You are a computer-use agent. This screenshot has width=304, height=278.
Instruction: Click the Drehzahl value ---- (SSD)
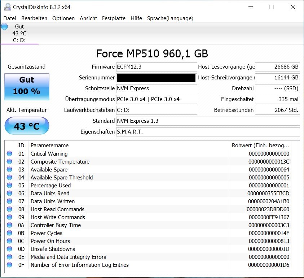click(277, 88)
